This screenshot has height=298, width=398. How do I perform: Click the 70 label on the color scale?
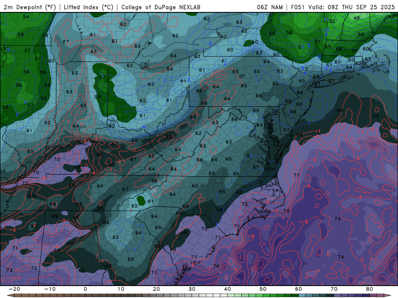334,289
